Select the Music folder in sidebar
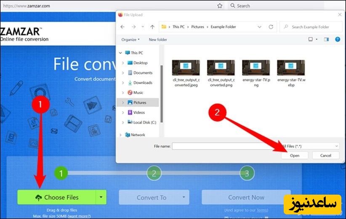The image size is (346, 219). click(138, 92)
